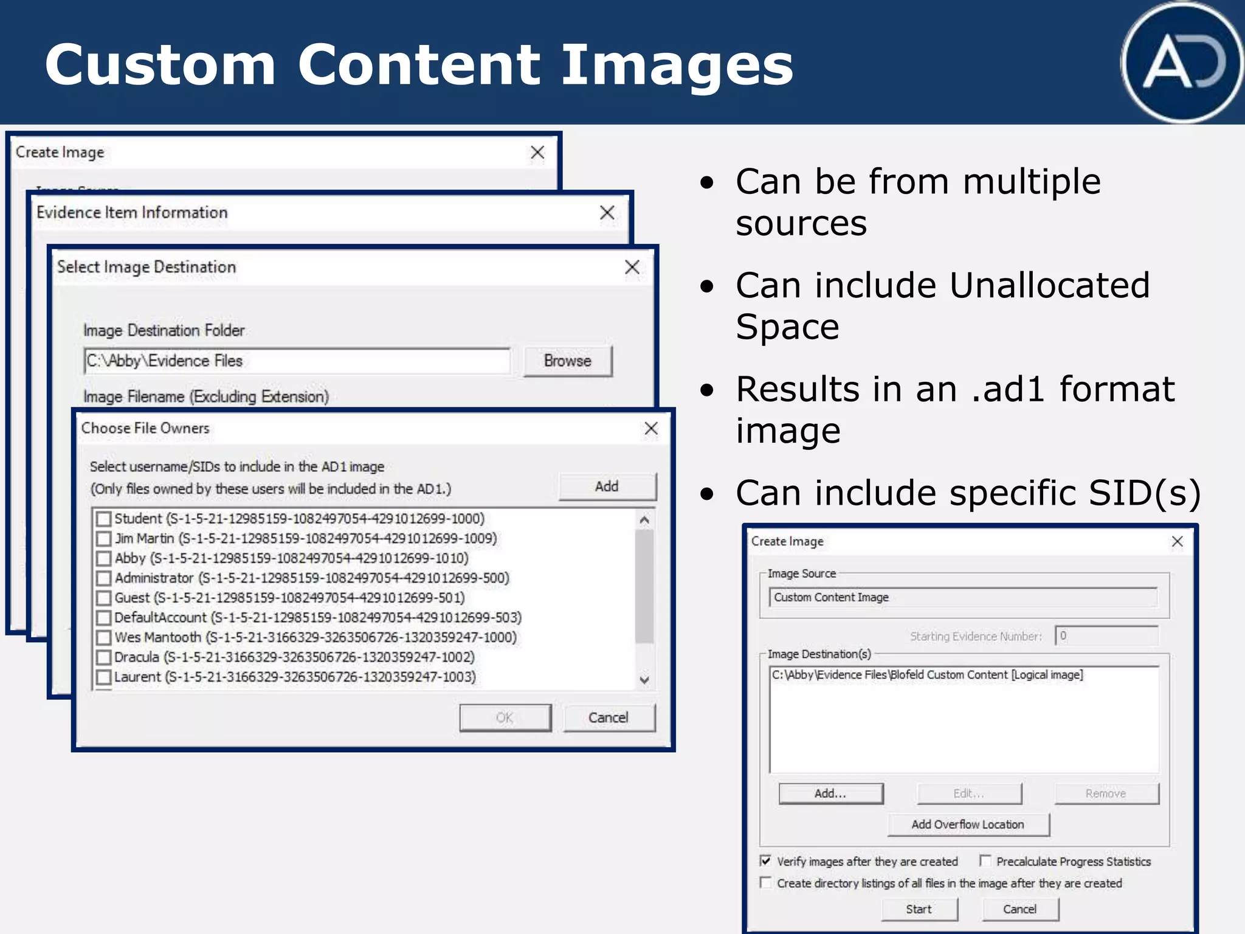Tick the Jim Martin user checkbox
The height and width of the screenshot is (934, 1245).
tap(104, 539)
